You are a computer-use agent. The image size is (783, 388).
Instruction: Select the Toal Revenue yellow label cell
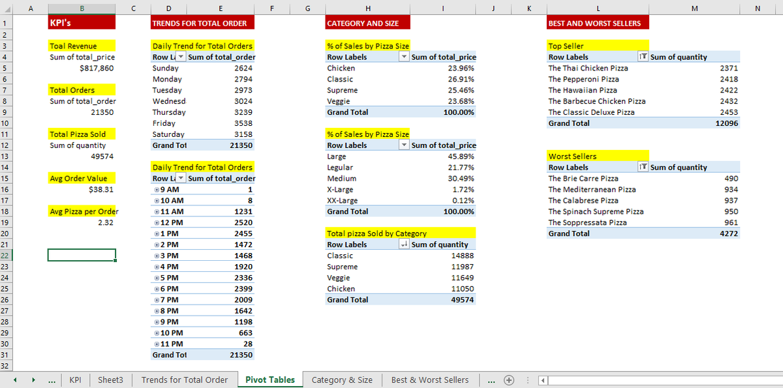[x=82, y=46]
